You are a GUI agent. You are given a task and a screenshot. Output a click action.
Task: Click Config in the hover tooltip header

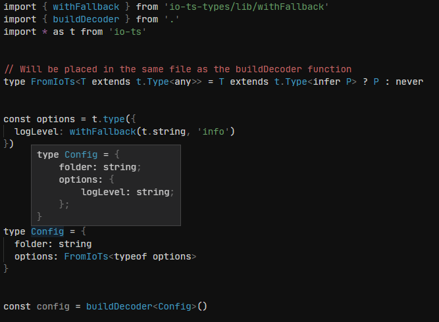click(x=81, y=154)
